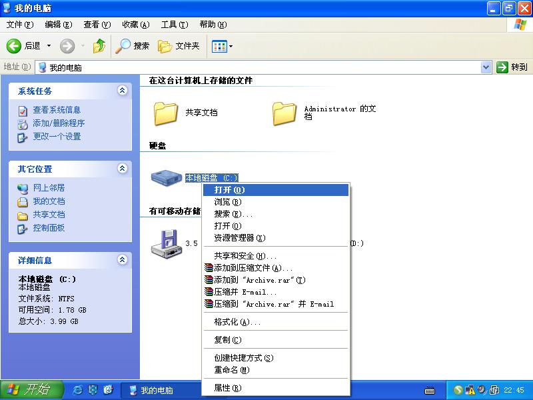Open the Search (搜索) toolbar button
The height and width of the screenshot is (400, 533).
click(x=132, y=45)
